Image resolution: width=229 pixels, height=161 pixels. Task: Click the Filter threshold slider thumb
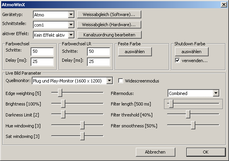188,114
